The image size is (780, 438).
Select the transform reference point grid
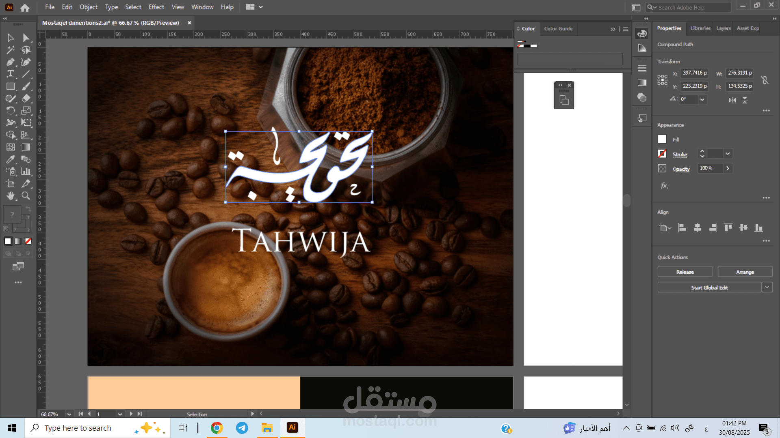[662, 79]
